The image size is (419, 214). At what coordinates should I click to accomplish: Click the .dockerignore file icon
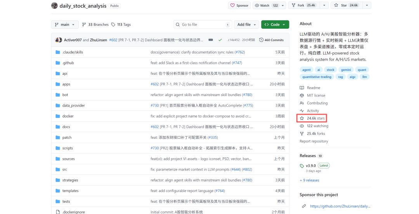coord(58,212)
